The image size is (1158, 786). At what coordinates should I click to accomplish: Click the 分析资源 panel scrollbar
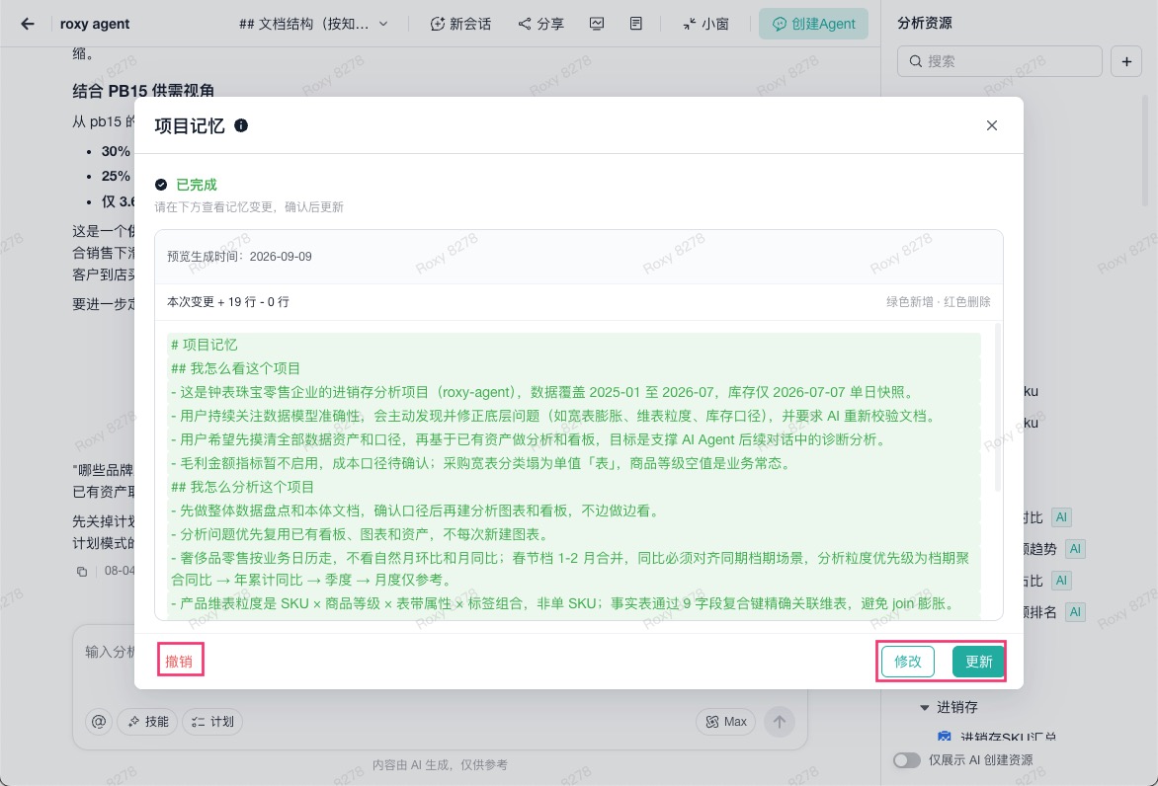pos(1145,151)
